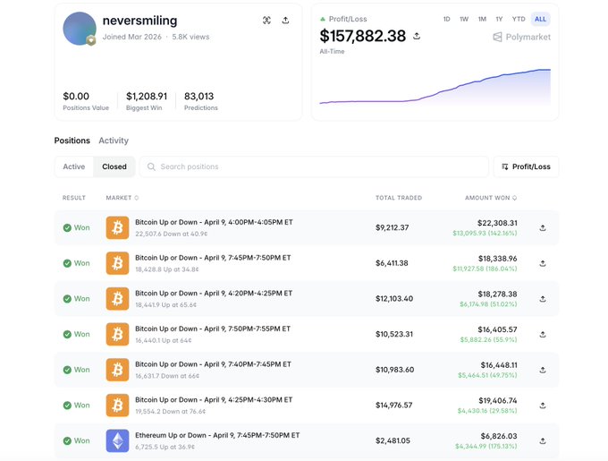
Task: Share the $18,278.38 winning position
Action: (543, 299)
